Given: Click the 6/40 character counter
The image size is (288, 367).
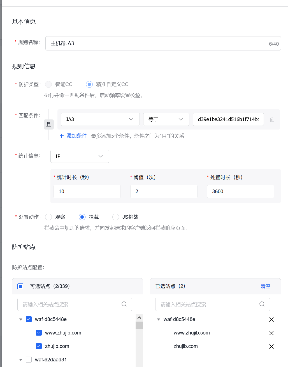Looking at the screenshot, I should 274,44.
